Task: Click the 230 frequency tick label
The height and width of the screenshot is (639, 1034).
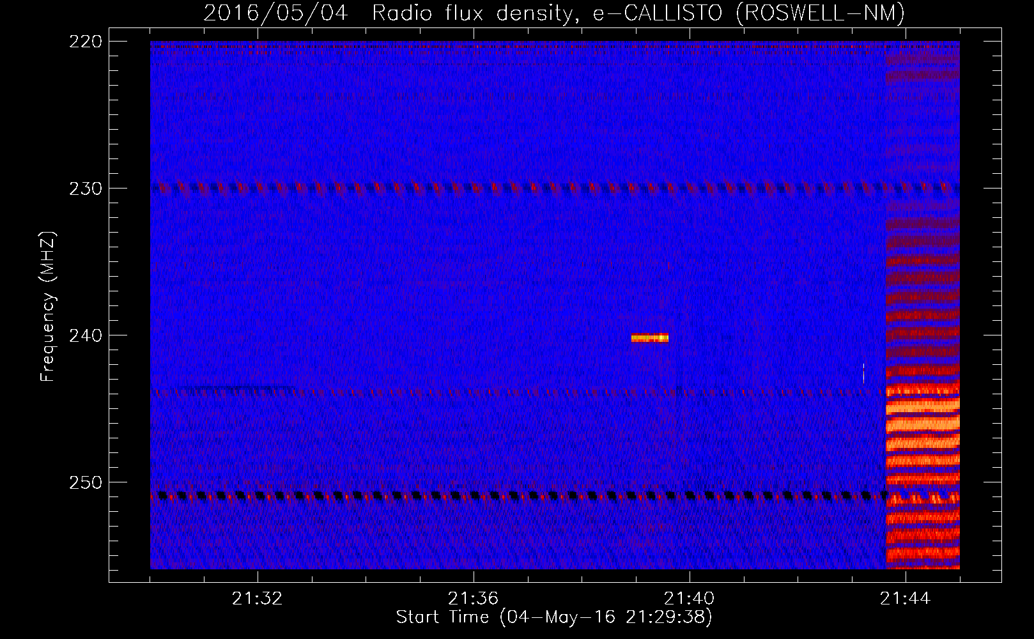Action: 85,189
